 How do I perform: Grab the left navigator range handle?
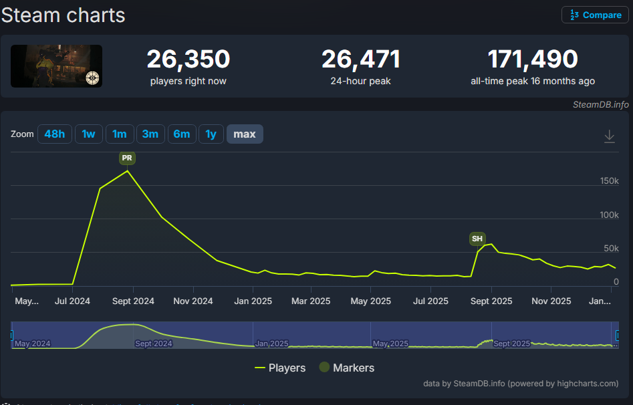point(11,335)
